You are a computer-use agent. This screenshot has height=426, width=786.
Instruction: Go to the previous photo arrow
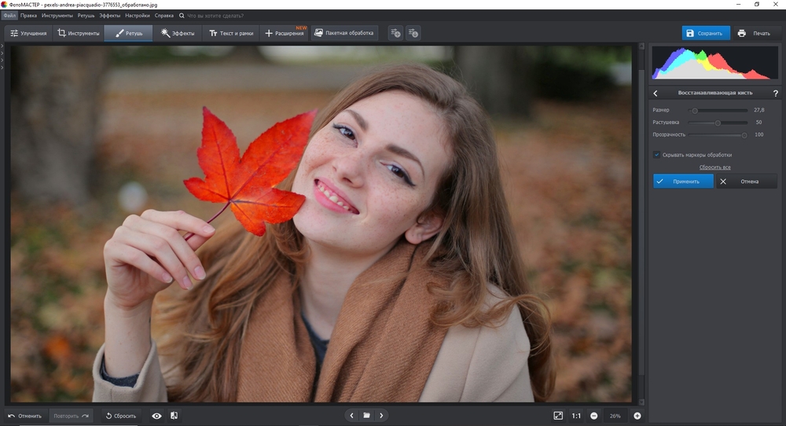(x=351, y=416)
